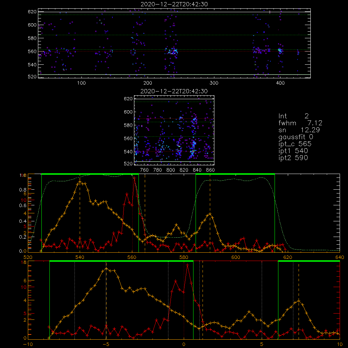This screenshot has width=348, height=348.
Task: Click the thick green bar at top-left of bottom plot
Action: 121,261
